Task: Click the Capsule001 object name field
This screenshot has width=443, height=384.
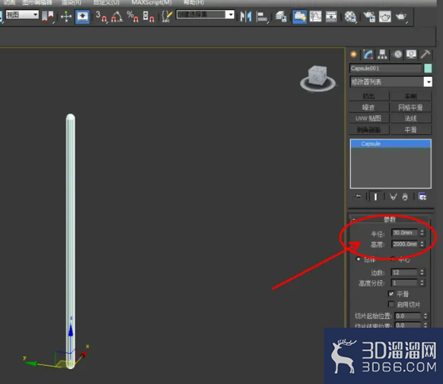Action: 385,68
